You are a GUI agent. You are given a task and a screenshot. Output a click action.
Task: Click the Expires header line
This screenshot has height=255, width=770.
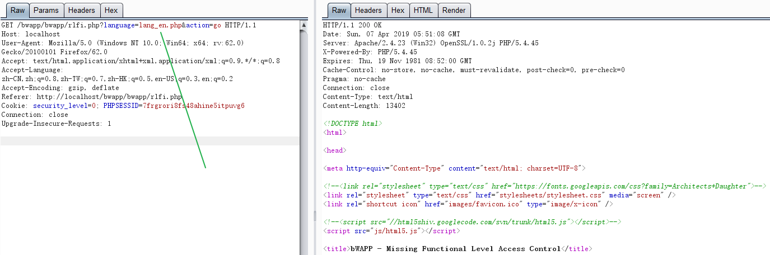(397, 61)
